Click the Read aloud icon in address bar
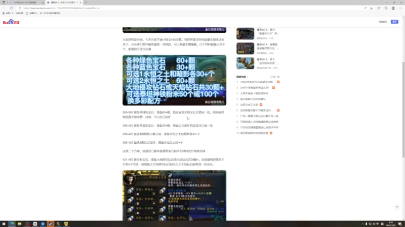Viewport: 405px width, 227px height. (x=365, y=8)
